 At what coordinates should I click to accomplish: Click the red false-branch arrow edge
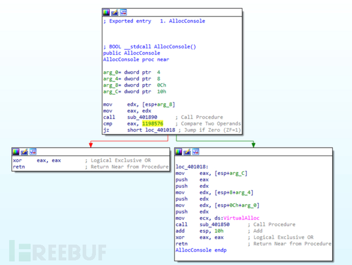(129, 141)
